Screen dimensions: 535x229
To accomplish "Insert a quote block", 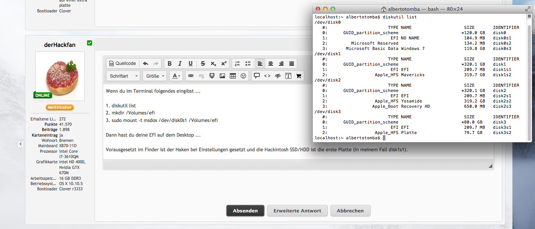I will pos(257,76).
